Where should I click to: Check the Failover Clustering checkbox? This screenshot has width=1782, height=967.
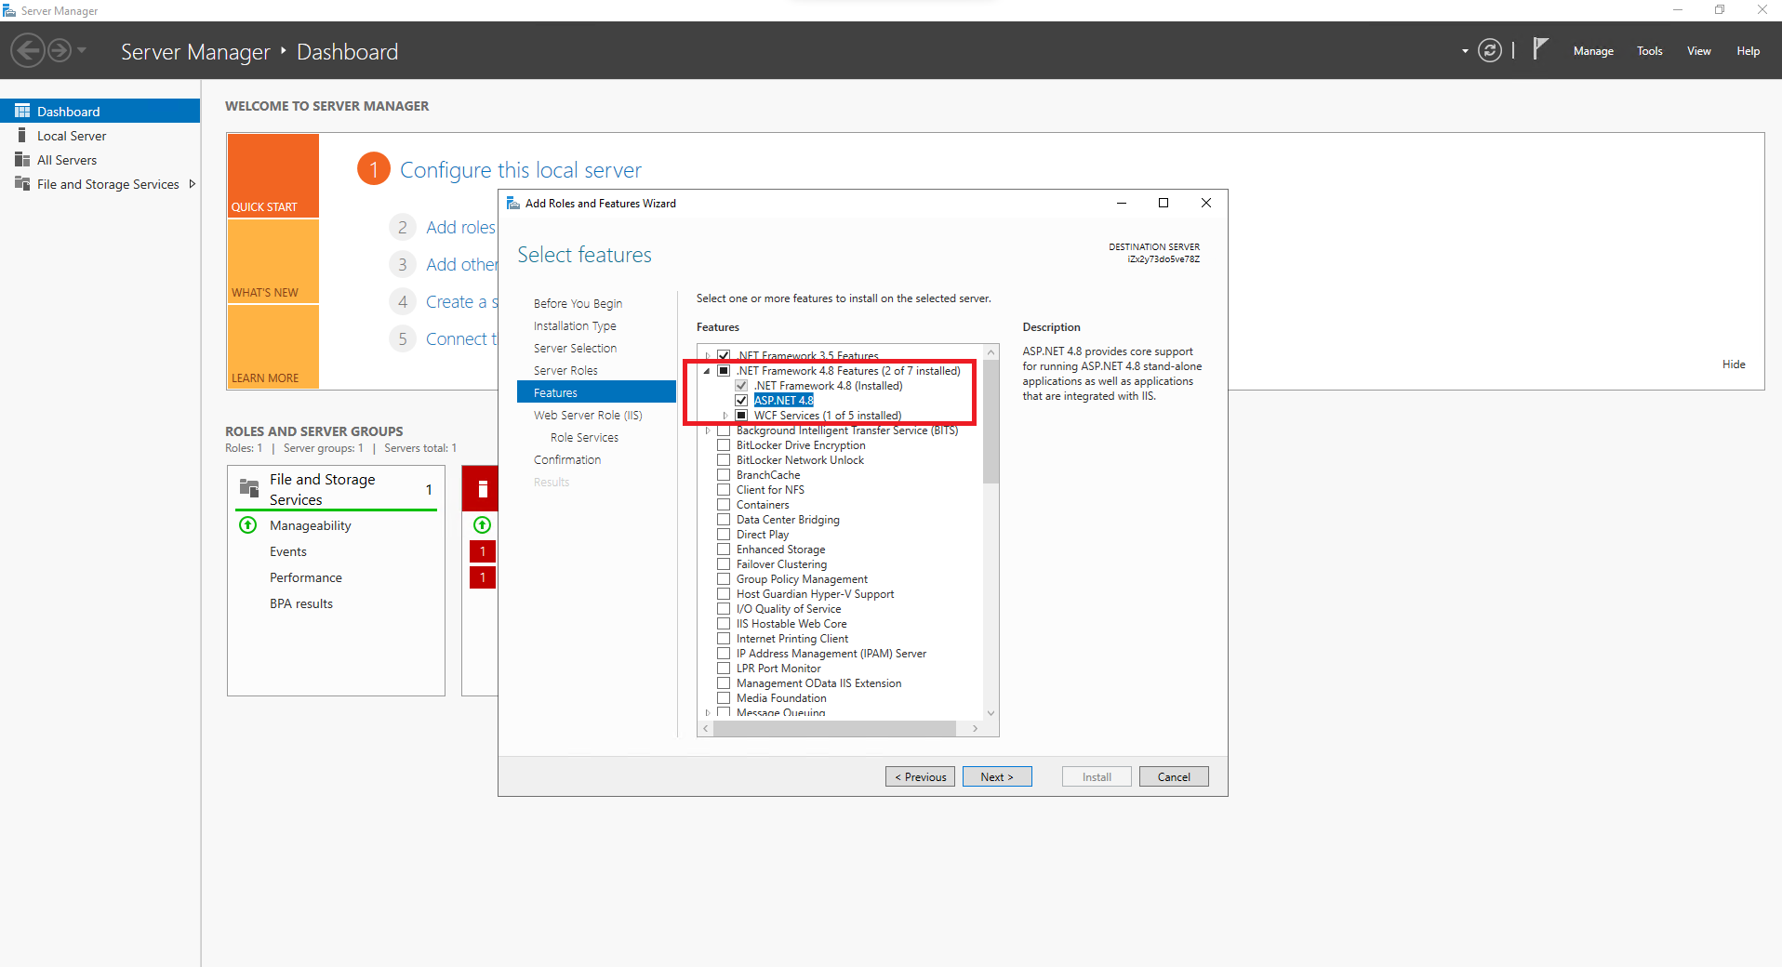[x=724, y=564]
